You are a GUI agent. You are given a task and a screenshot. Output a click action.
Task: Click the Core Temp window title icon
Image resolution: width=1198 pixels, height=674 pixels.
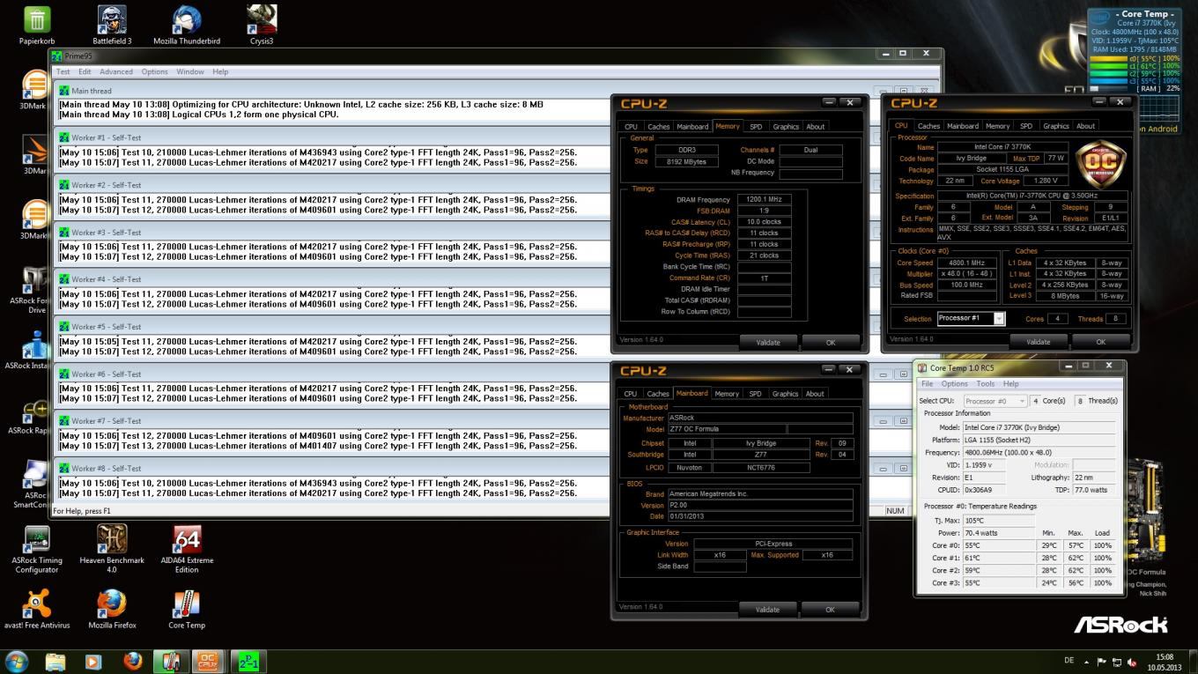click(x=922, y=367)
